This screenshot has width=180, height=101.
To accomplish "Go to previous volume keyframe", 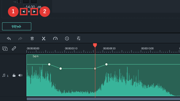I will point(24,12).
